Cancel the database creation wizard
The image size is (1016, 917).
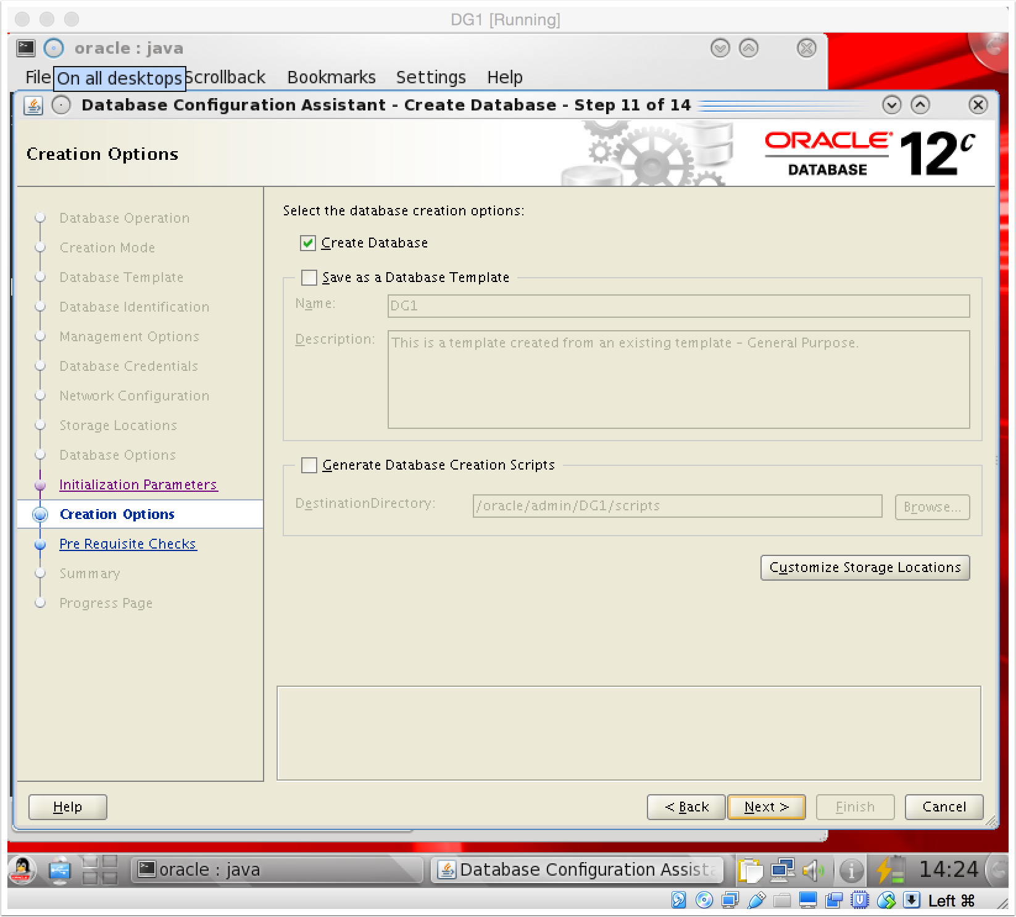pyautogui.click(x=944, y=807)
